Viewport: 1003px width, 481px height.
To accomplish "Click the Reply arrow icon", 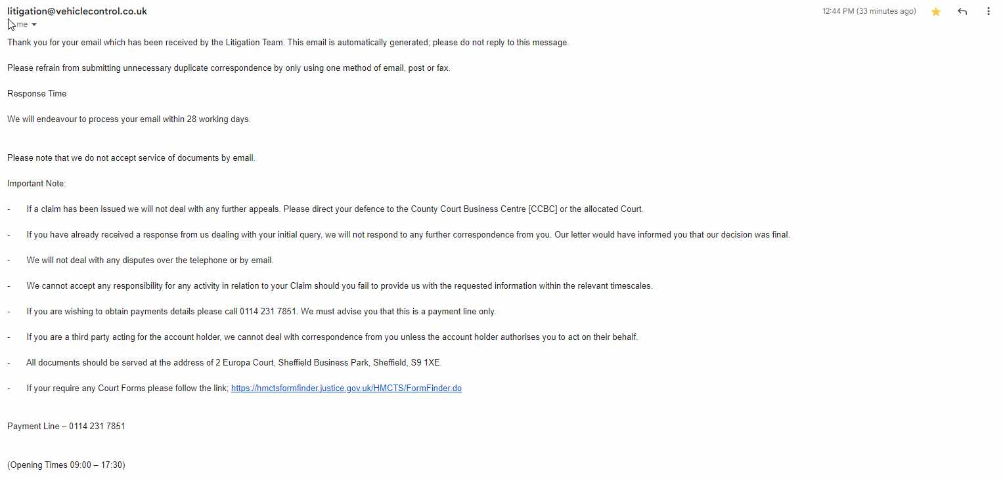I will (962, 12).
